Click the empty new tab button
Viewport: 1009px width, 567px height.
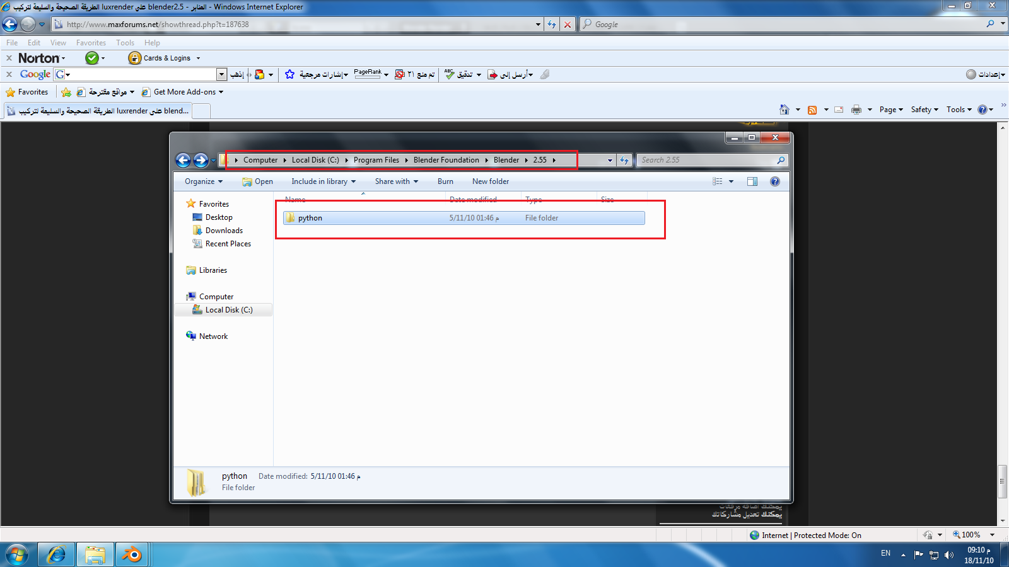click(x=201, y=111)
